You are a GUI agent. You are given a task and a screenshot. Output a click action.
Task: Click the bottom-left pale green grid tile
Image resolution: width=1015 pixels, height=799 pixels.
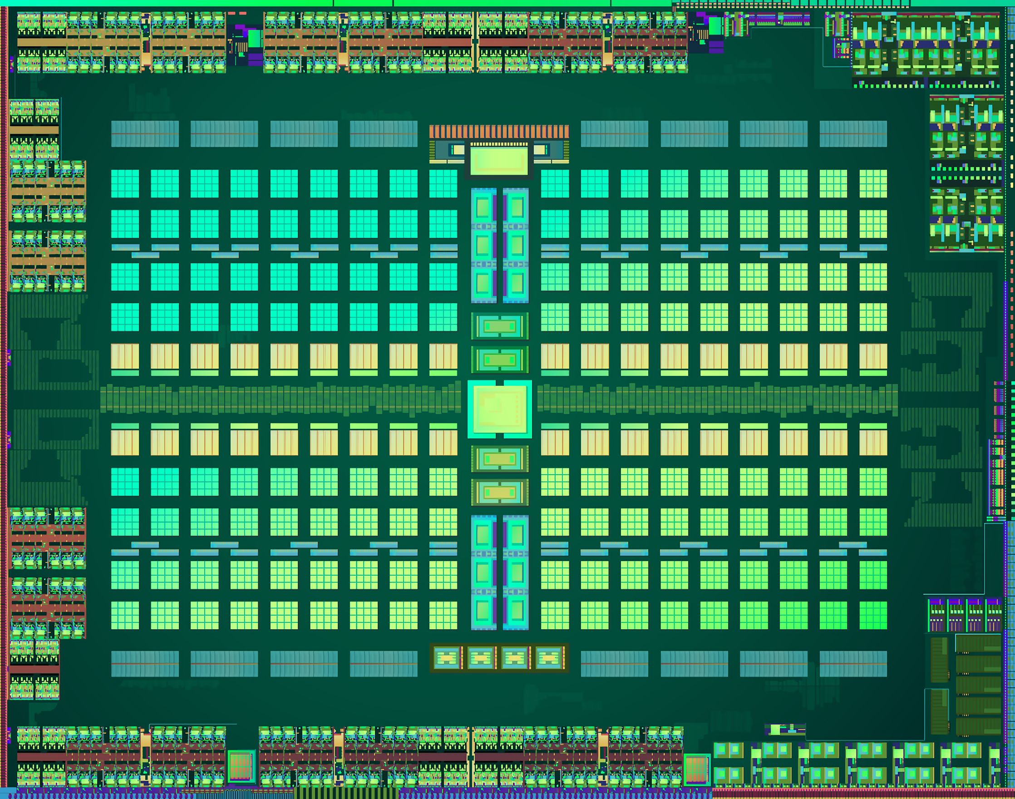[125, 615]
